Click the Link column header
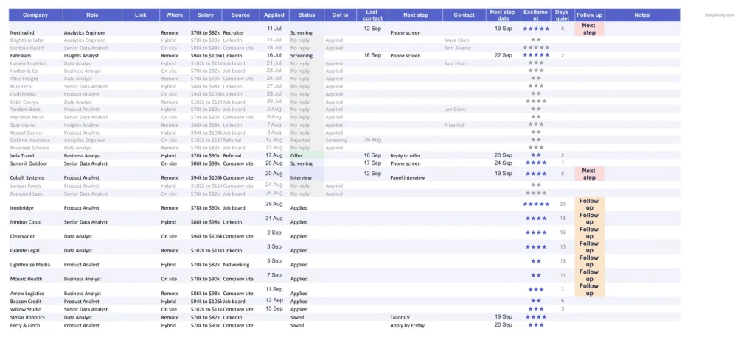Screen dimensions: 755x337 [141, 15]
